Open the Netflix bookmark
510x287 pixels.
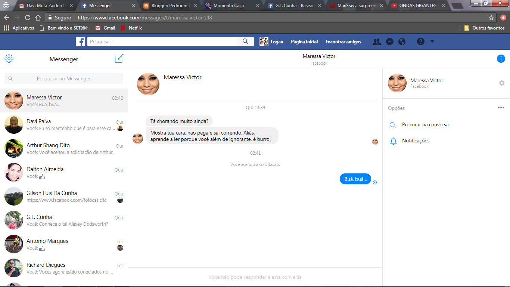[131, 28]
